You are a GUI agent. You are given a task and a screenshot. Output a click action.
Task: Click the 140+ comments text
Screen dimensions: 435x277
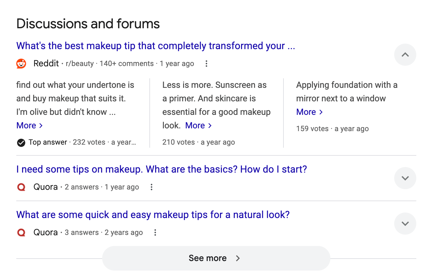click(127, 64)
